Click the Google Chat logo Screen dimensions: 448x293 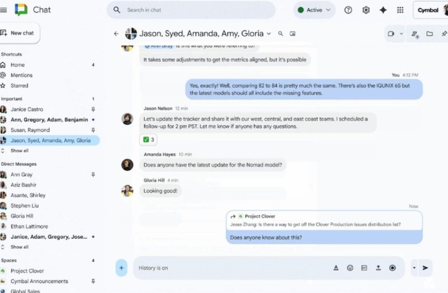tap(21, 10)
